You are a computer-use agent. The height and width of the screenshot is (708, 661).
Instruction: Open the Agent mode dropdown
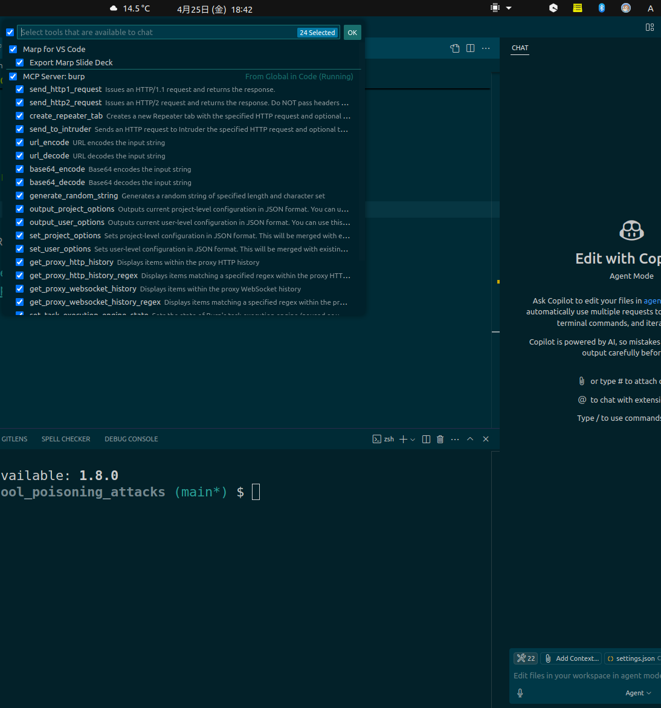click(x=638, y=693)
